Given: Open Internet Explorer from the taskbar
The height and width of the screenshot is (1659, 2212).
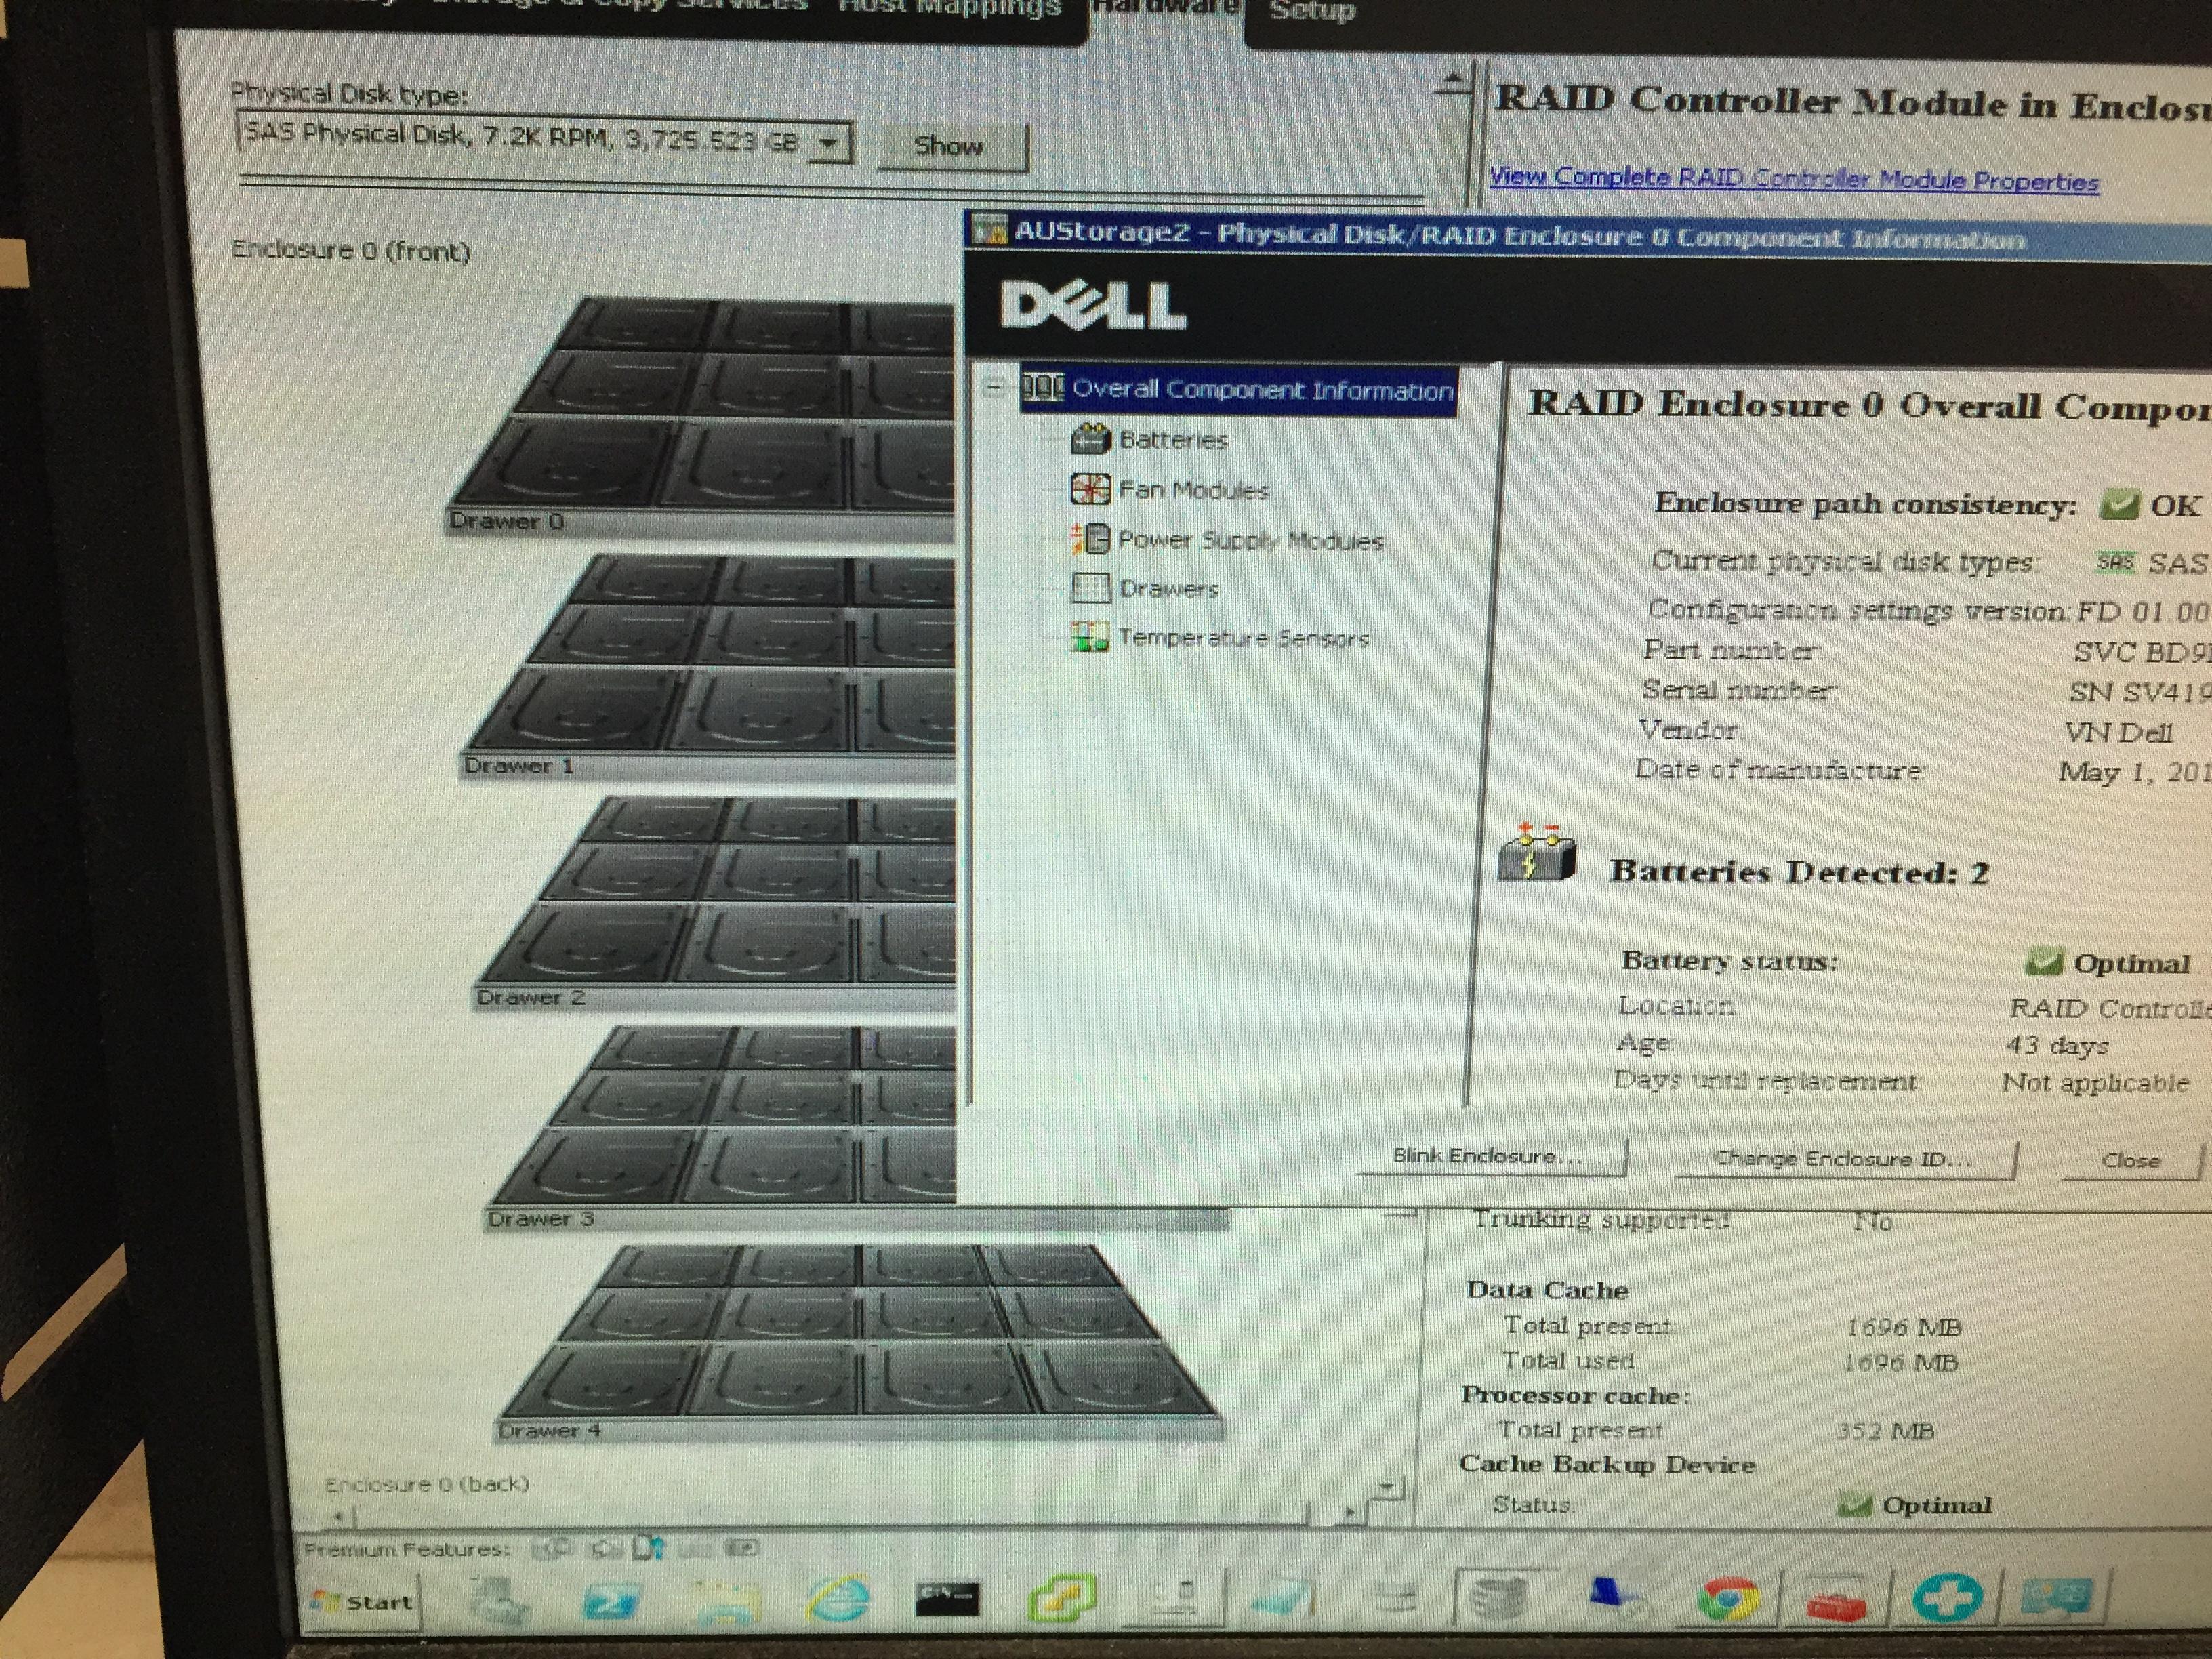Looking at the screenshot, I should tap(838, 1601).
